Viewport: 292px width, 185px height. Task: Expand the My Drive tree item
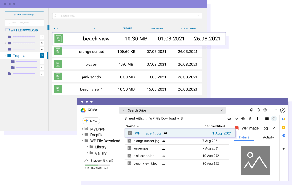click(83, 129)
